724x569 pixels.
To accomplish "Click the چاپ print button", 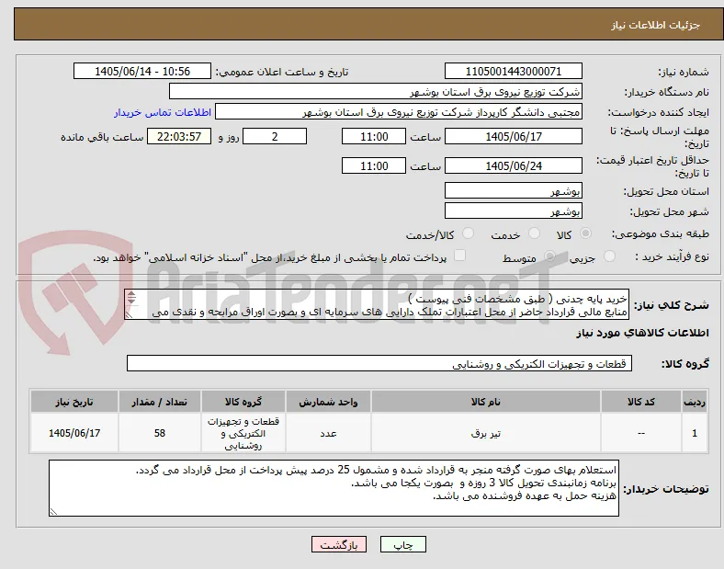I will tap(403, 544).
